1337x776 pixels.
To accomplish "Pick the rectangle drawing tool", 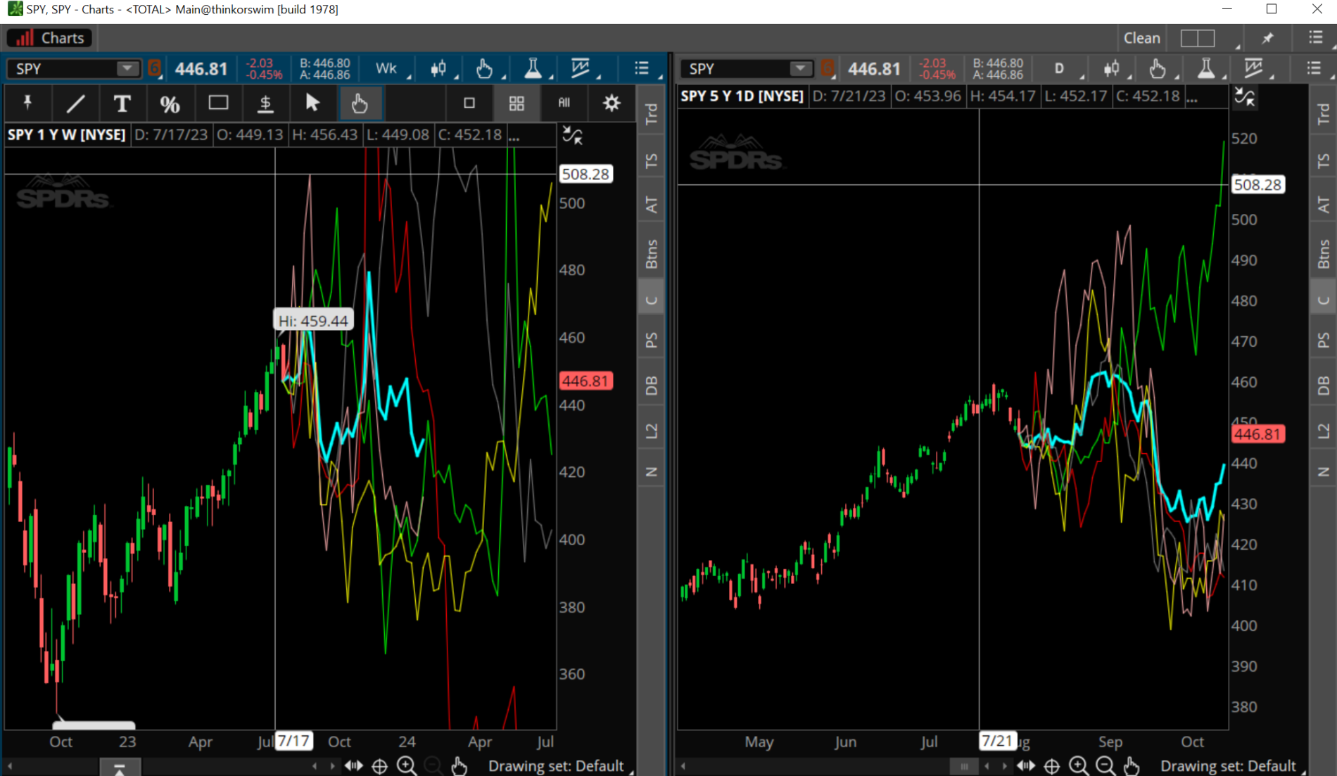I will click(x=218, y=103).
